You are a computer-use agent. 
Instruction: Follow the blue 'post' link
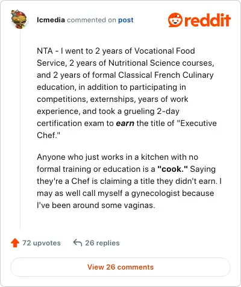pyautogui.click(x=126, y=20)
